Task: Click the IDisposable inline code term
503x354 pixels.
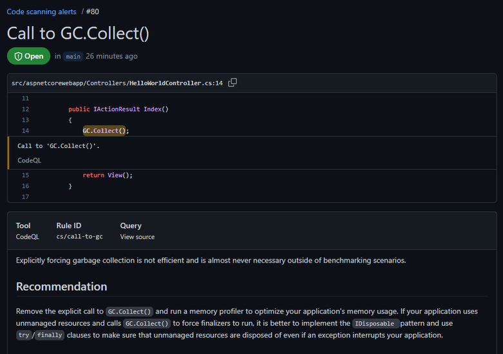Action: pos(377,323)
